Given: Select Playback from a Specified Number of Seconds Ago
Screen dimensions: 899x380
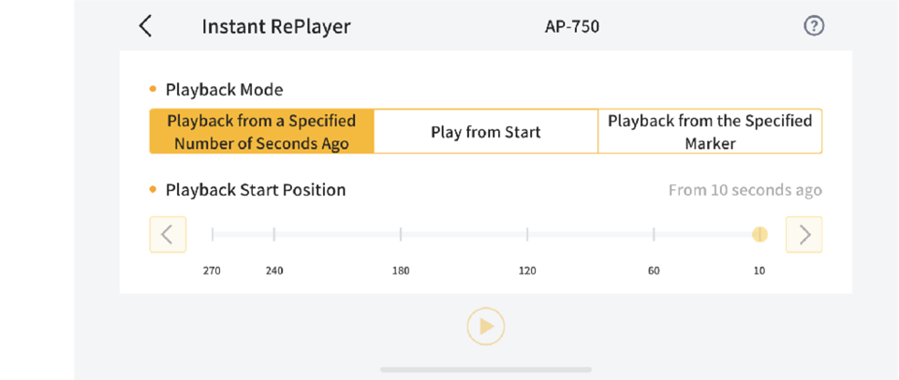Looking at the screenshot, I should tap(261, 132).
